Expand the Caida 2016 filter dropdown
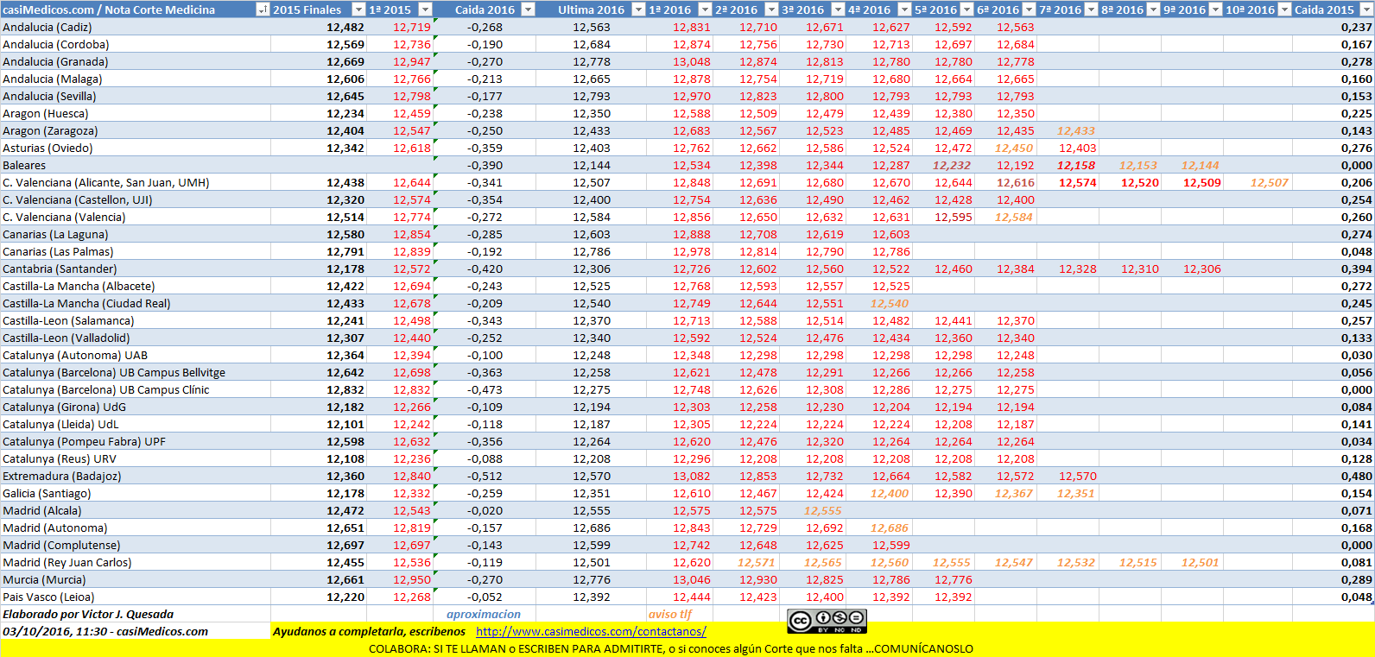The width and height of the screenshot is (1375, 657). coord(529,9)
